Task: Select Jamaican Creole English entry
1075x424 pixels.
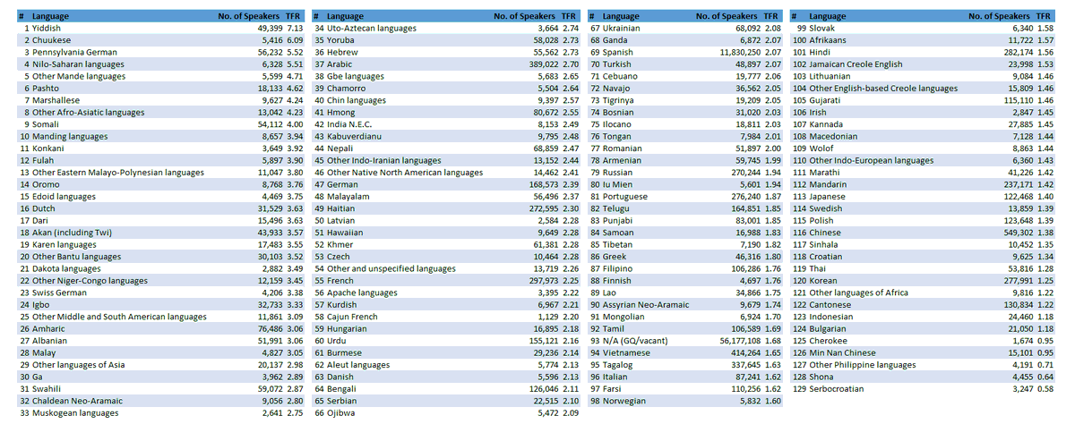Action: pos(856,64)
